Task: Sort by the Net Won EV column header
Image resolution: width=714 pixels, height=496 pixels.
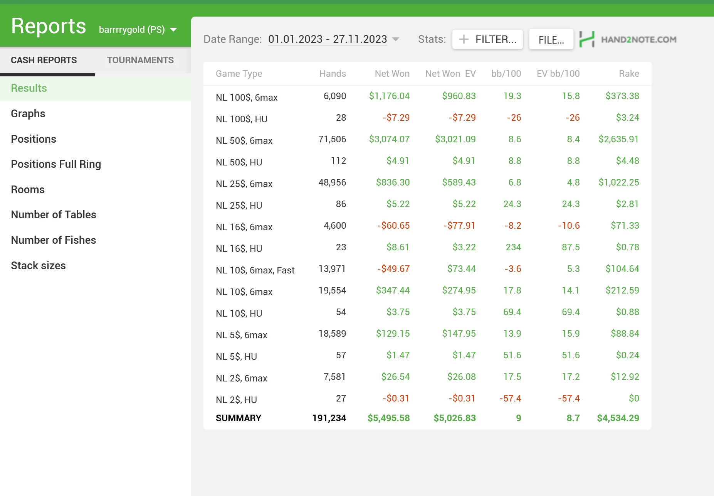Action: (450, 74)
